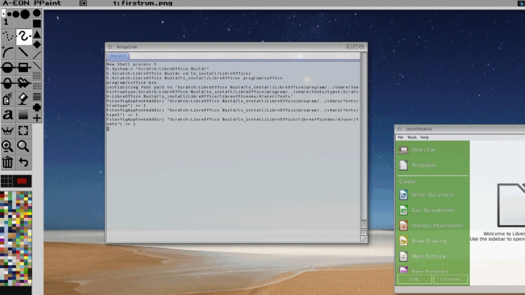The image size is (525, 295).
Task: Click the 'program/soffice.bin' line in the shell
Action: 131,82
